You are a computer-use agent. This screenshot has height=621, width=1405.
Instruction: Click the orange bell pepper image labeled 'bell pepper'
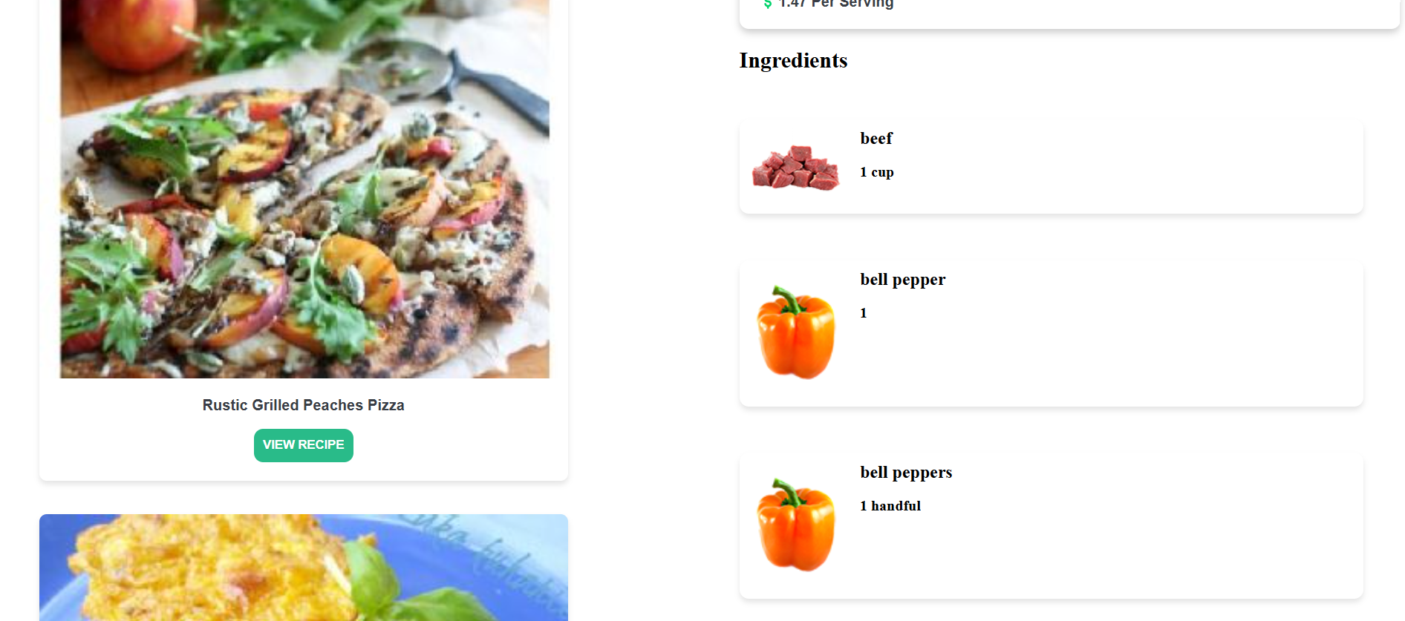[795, 332]
